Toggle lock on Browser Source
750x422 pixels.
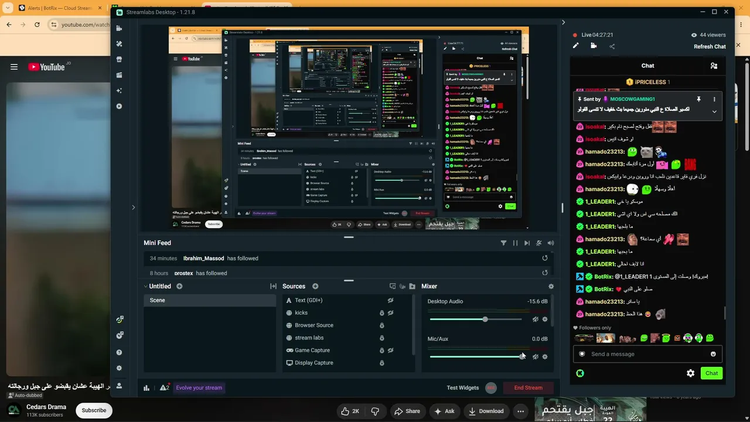(x=381, y=325)
